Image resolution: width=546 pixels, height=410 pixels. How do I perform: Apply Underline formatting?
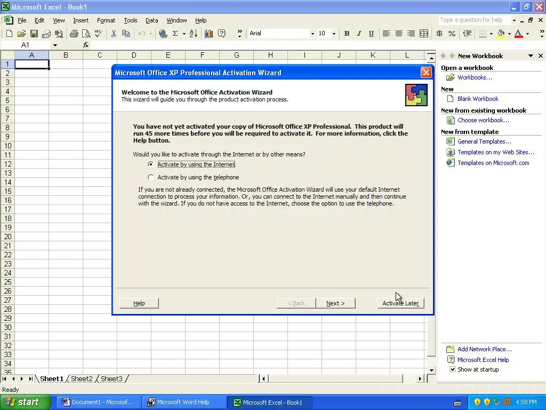(371, 34)
